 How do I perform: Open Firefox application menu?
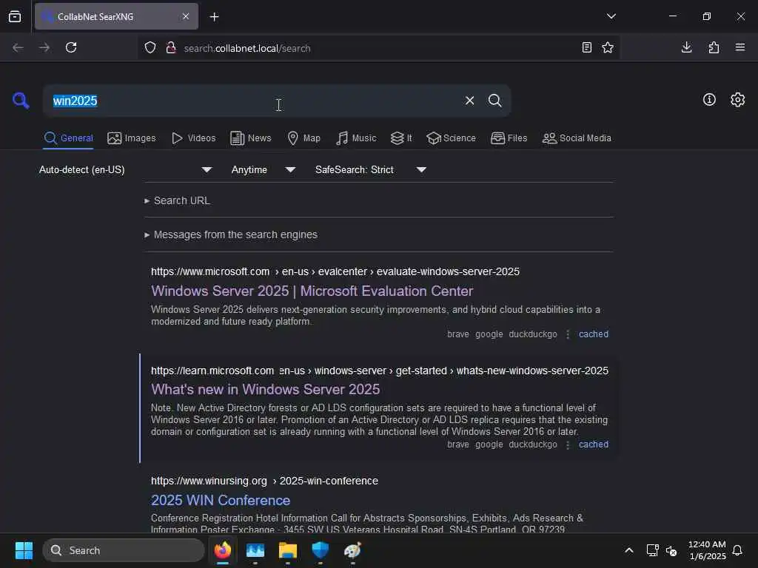[740, 47]
